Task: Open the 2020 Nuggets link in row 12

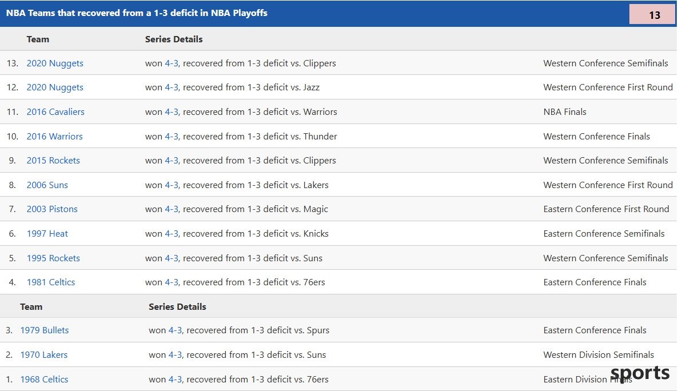Action: click(x=55, y=87)
